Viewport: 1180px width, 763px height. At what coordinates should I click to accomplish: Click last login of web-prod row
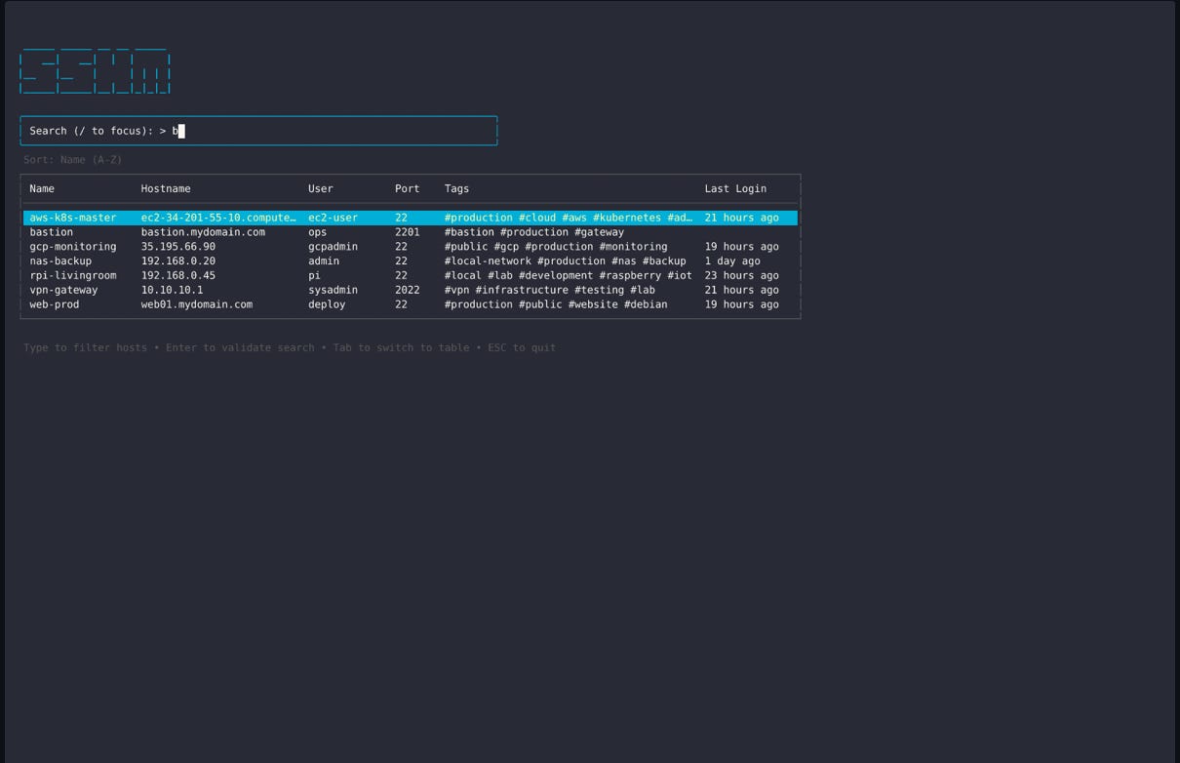click(742, 304)
